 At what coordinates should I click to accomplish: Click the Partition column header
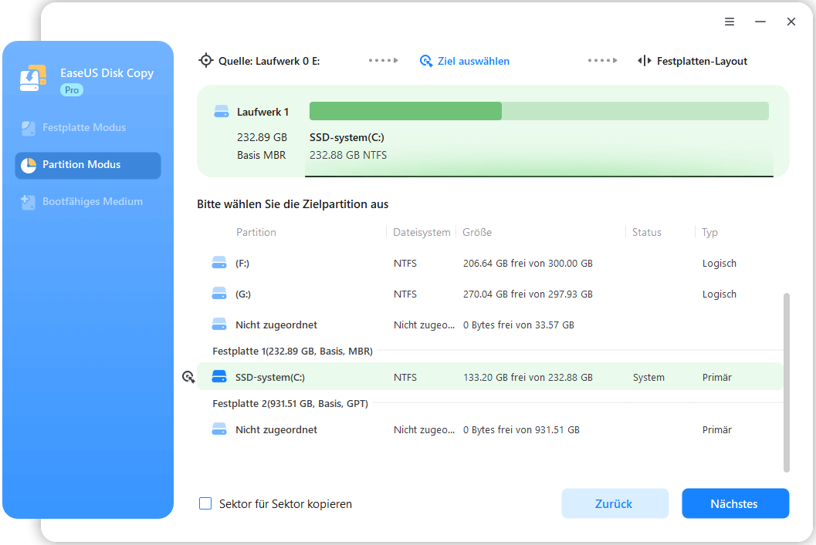(256, 232)
